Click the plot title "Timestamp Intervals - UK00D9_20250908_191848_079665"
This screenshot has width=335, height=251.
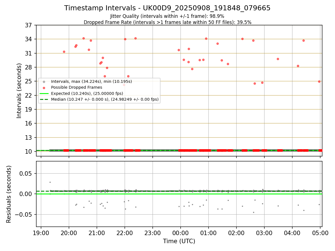coord(167,8)
